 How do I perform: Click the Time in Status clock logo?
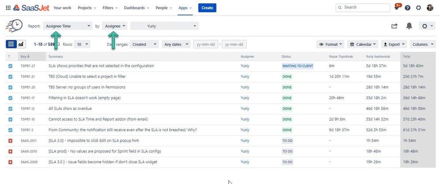pyautogui.click(x=14, y=26)
